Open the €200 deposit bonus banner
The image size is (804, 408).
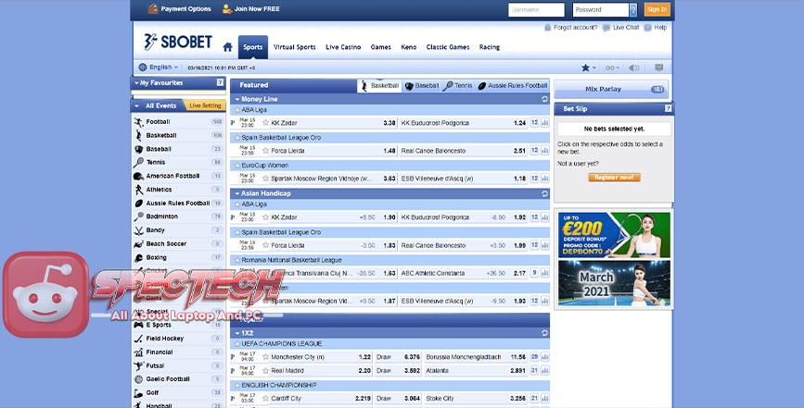pos(614,235)
